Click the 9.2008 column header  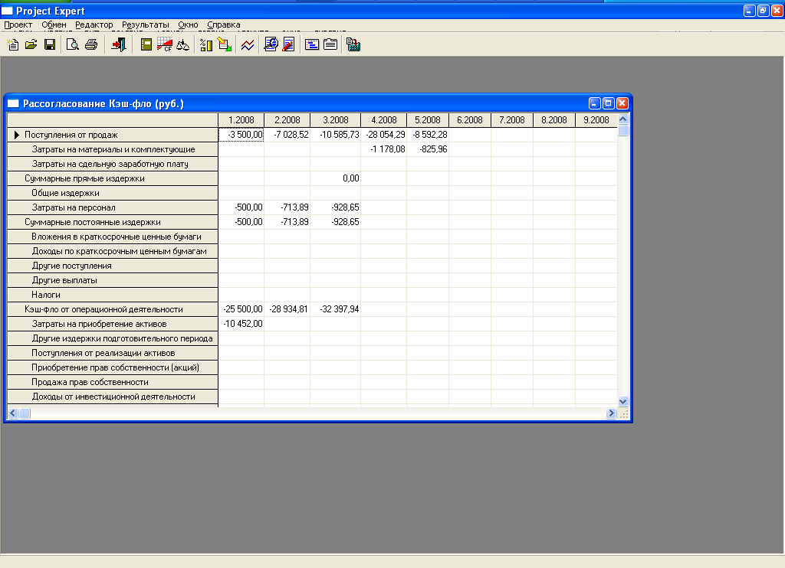point(596,120)
